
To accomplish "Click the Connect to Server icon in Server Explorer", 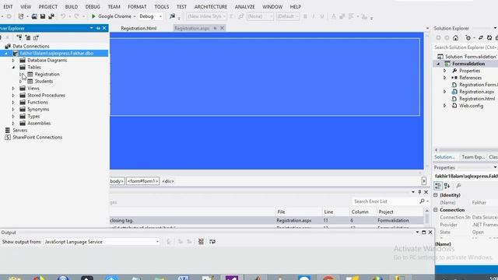I will (x=28, y=37).
